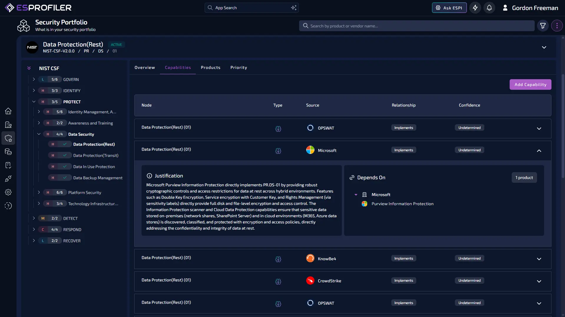The height and width of the screenshot is (317, 565).
Task: Switch to the Priority tab
Action: point(239,67)
